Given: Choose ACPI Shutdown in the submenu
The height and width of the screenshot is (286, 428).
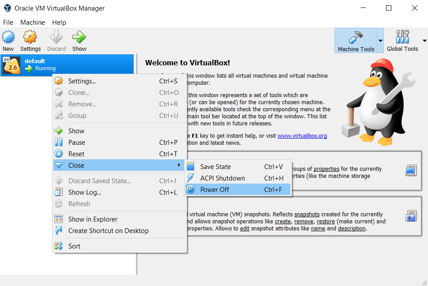Looking at the screenshot, I should coord(238,178).
